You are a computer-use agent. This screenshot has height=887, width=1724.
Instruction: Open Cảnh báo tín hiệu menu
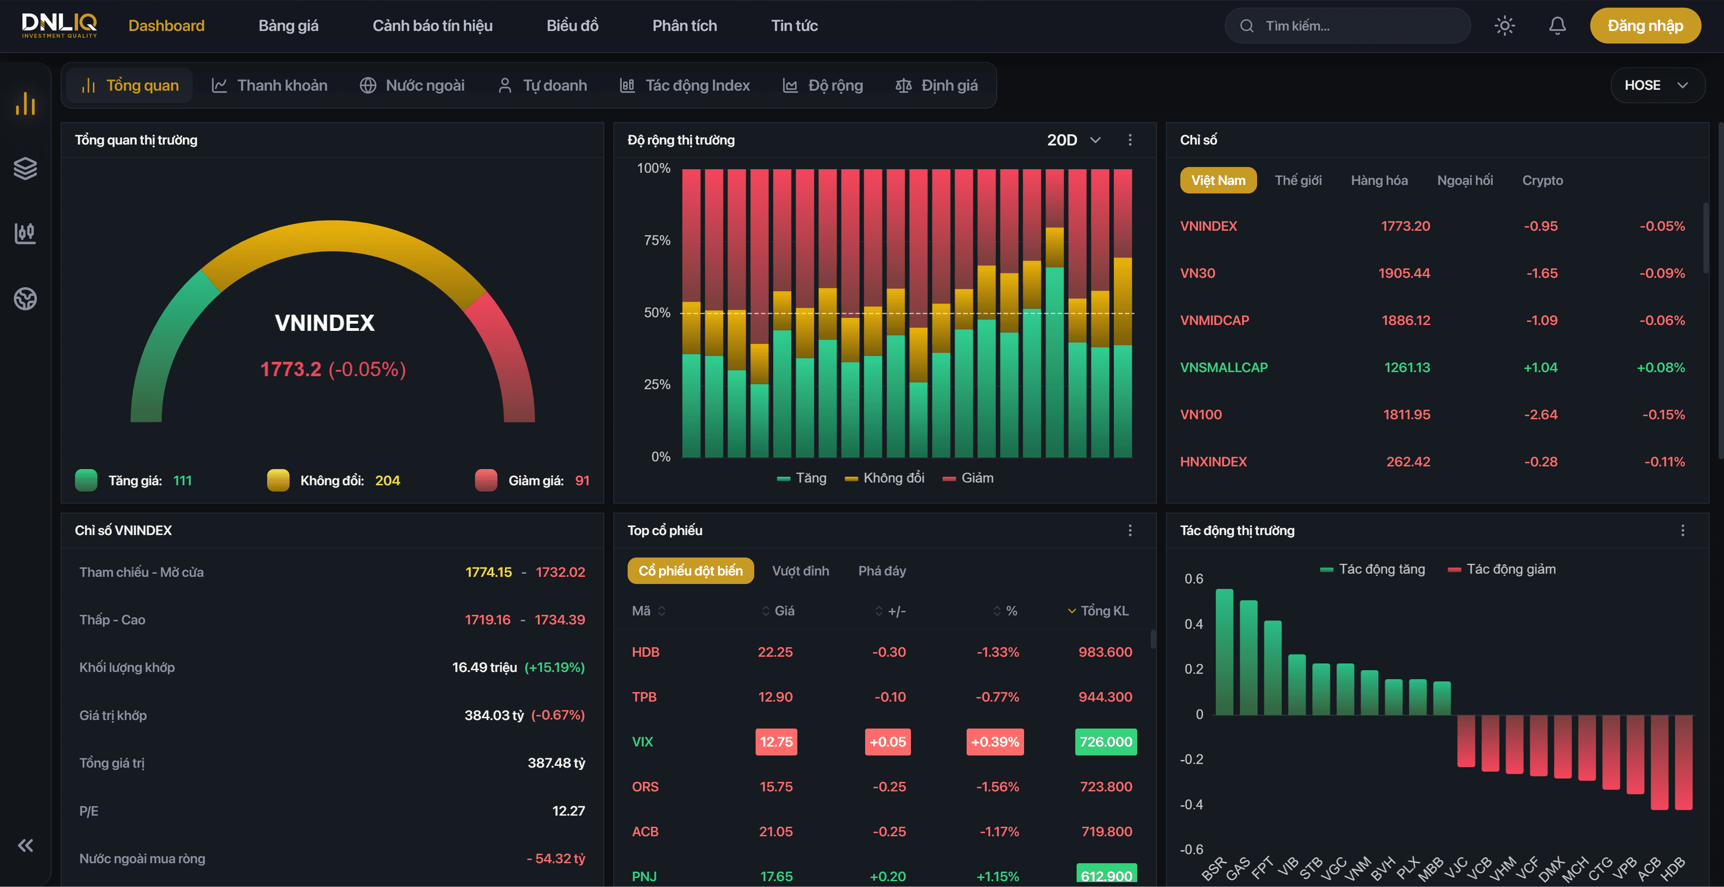(x=432, y=26)
